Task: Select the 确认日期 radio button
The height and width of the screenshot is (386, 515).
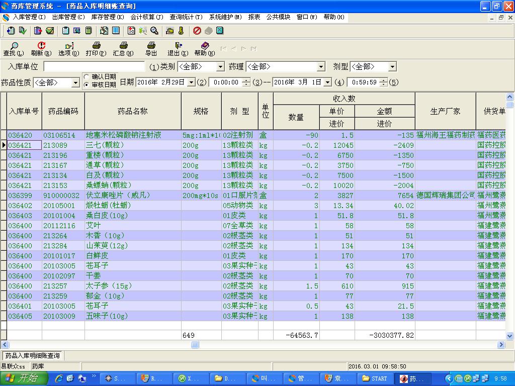Action: [87, 76]
